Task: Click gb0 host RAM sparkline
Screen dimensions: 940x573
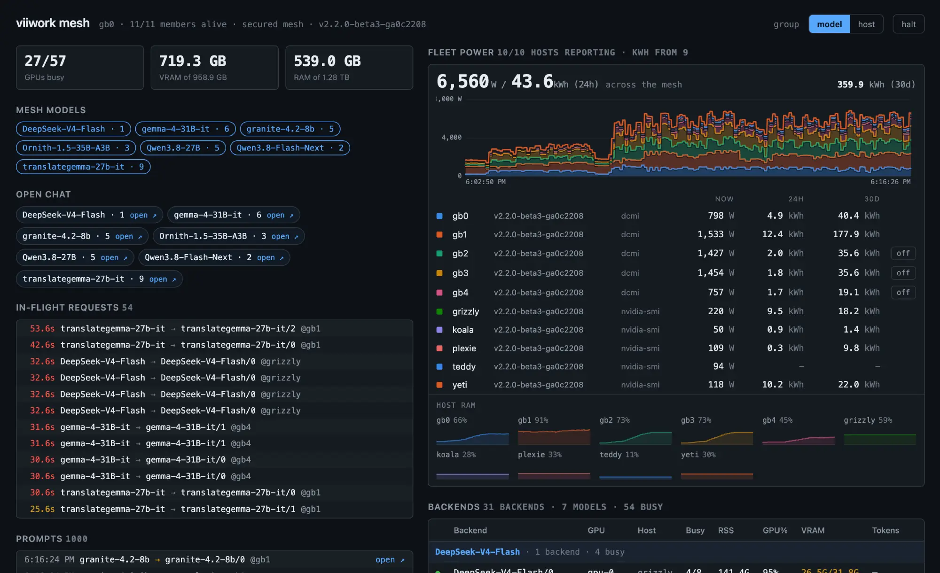Action: coord(472,437)
